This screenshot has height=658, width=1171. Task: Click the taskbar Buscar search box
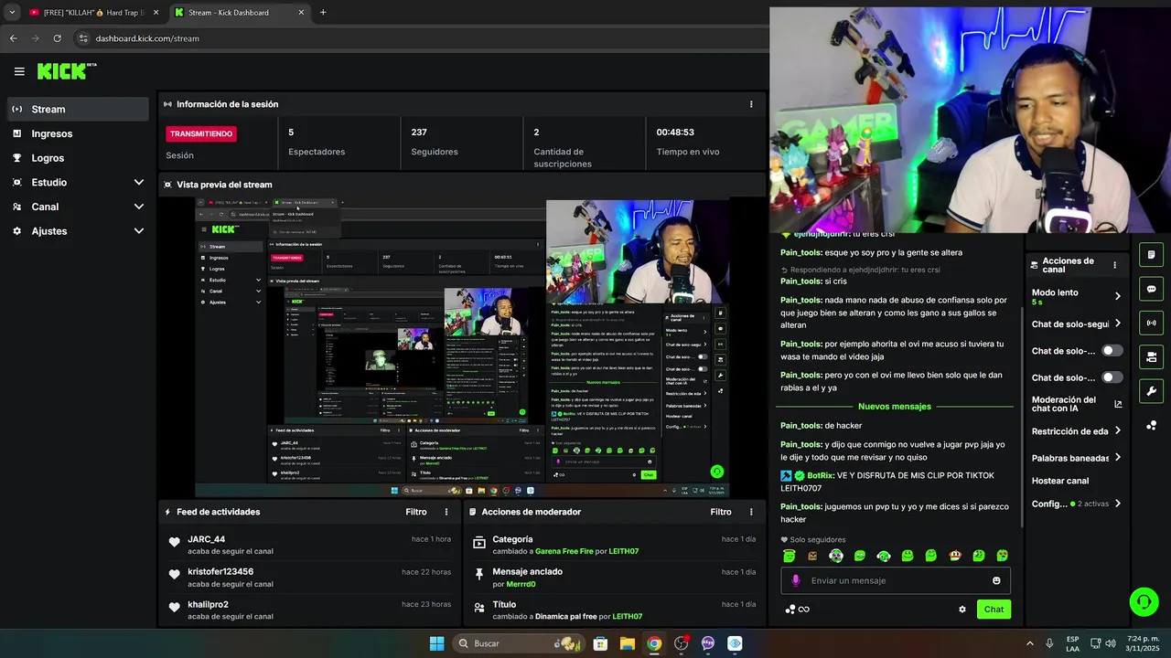click(x=520, y=643)
